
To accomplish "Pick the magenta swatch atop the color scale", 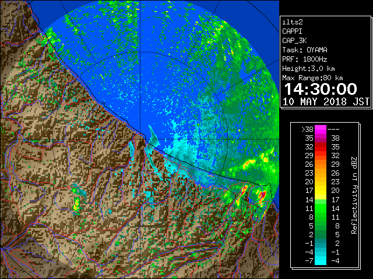I will tap(321, 129).
